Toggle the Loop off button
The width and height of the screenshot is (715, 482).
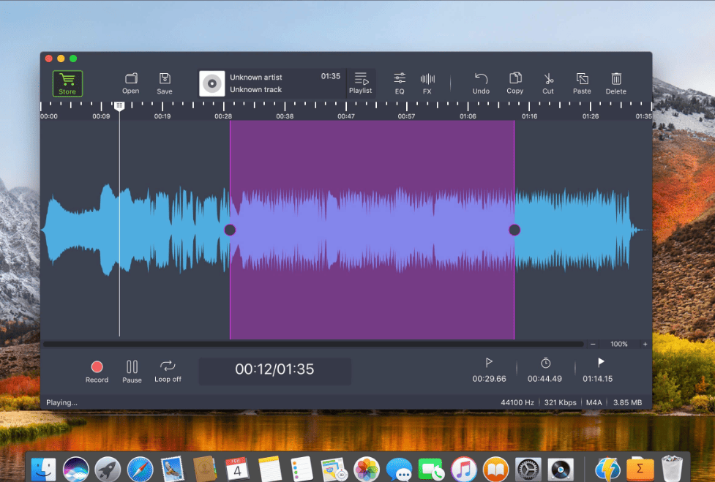point(168,372)
